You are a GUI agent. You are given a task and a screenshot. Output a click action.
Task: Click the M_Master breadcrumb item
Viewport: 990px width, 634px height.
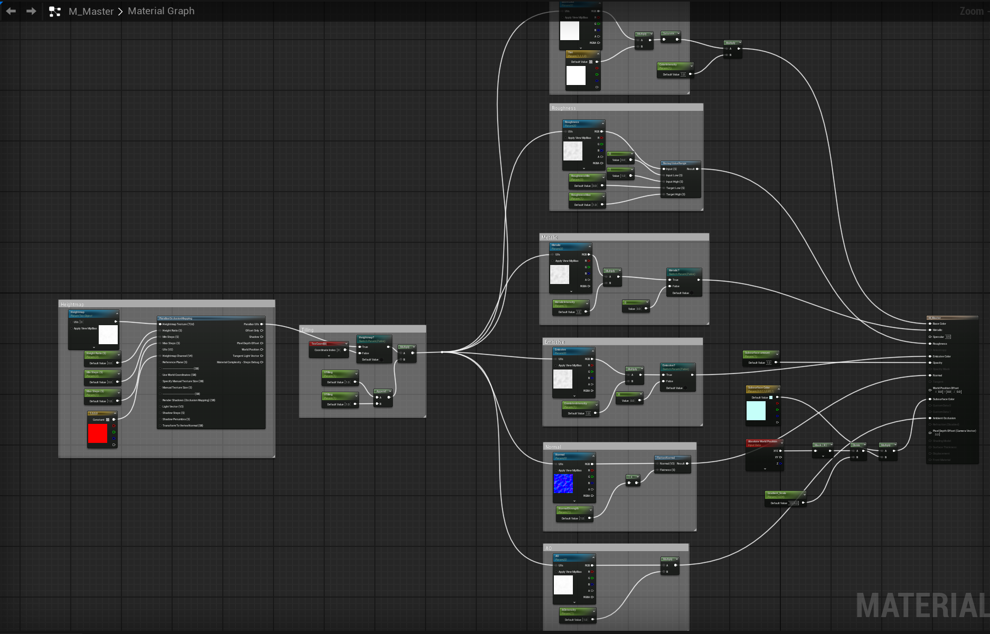pyautogui.click(x=91, y=11)
